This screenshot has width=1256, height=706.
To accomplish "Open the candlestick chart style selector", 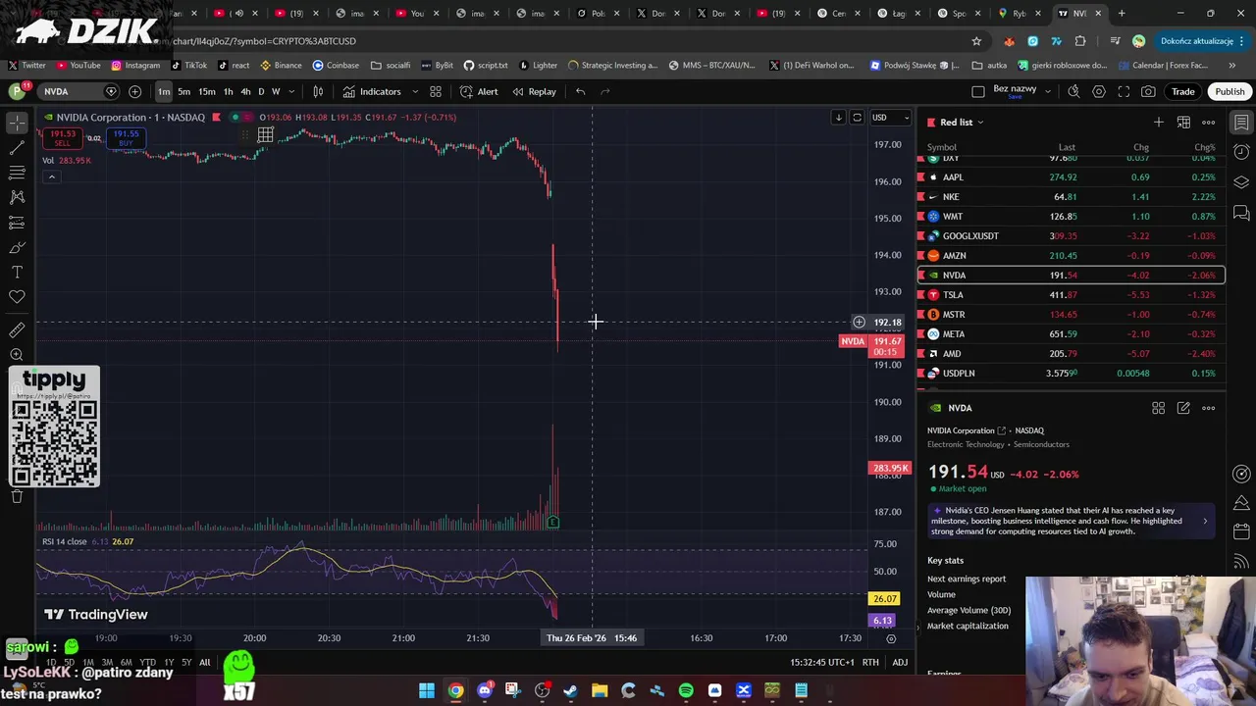I will [318, 91].
